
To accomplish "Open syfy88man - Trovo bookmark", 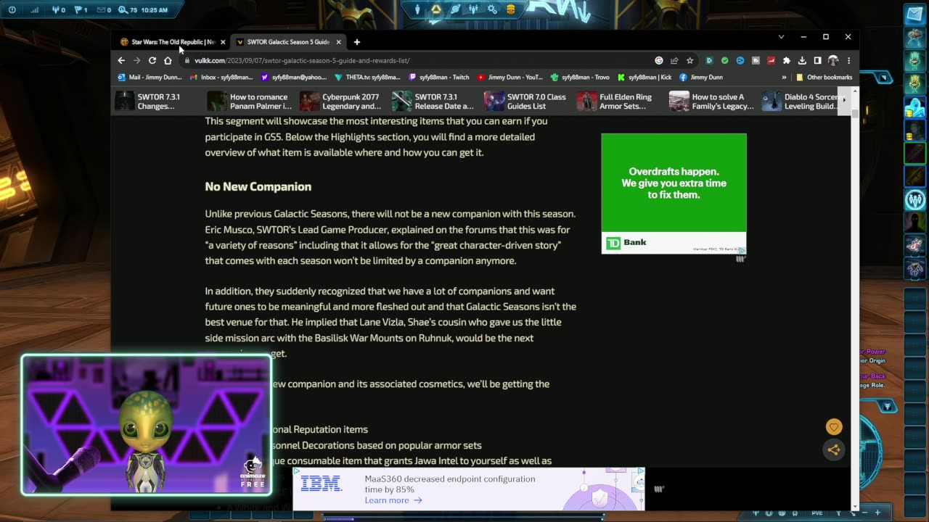I will pos(580,78).
